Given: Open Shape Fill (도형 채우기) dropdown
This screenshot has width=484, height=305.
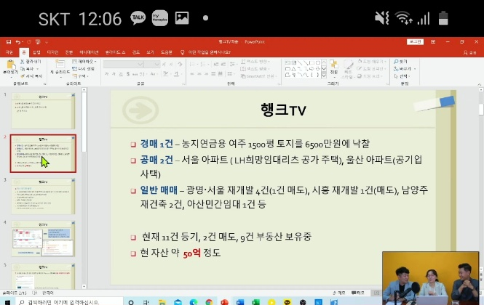Looking at the screenshot, I should coord(372,62).
